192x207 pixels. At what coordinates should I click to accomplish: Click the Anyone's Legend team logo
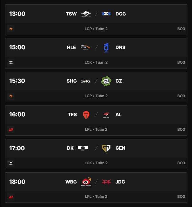106,114
